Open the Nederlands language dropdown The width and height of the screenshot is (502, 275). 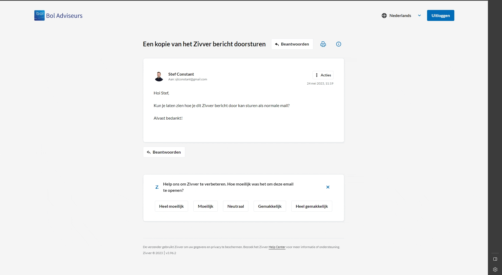[400, 15]
